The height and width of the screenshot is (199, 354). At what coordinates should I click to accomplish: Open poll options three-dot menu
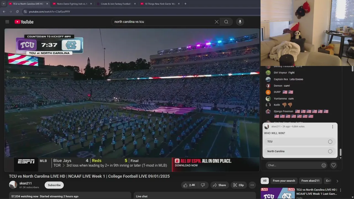(x=332, y=127)
